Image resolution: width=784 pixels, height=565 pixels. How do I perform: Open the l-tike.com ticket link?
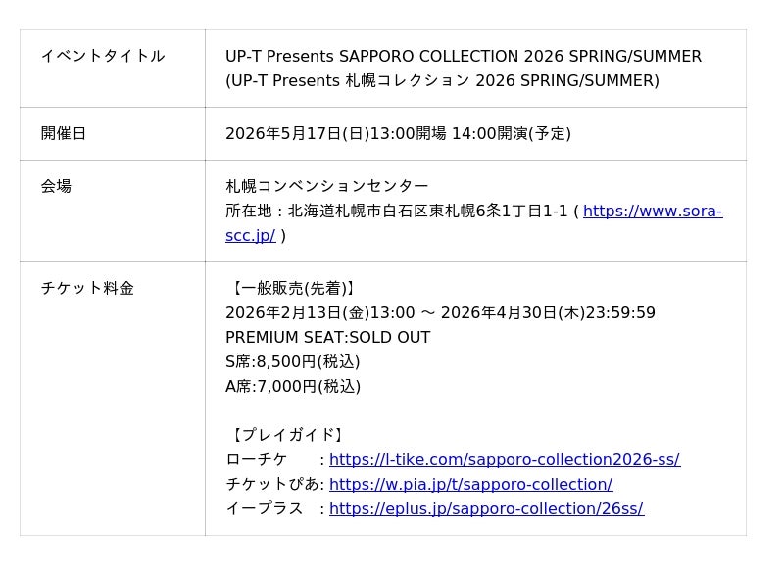(504, 460)
